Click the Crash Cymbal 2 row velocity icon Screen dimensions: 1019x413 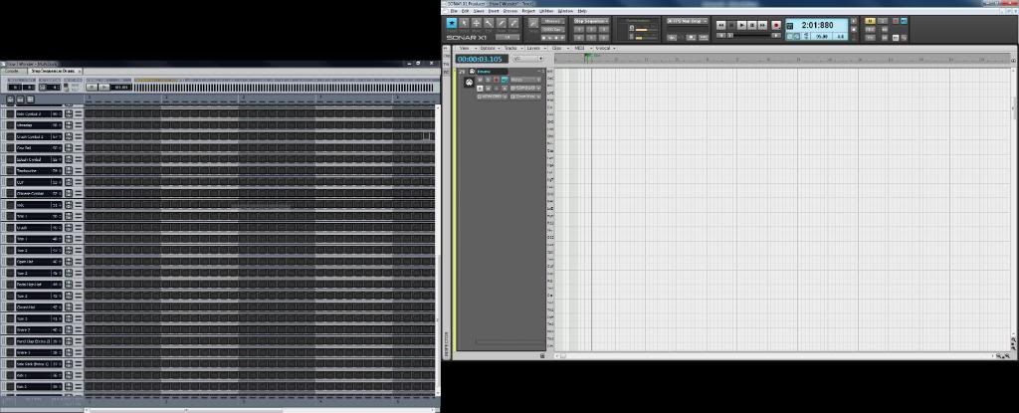69,136
